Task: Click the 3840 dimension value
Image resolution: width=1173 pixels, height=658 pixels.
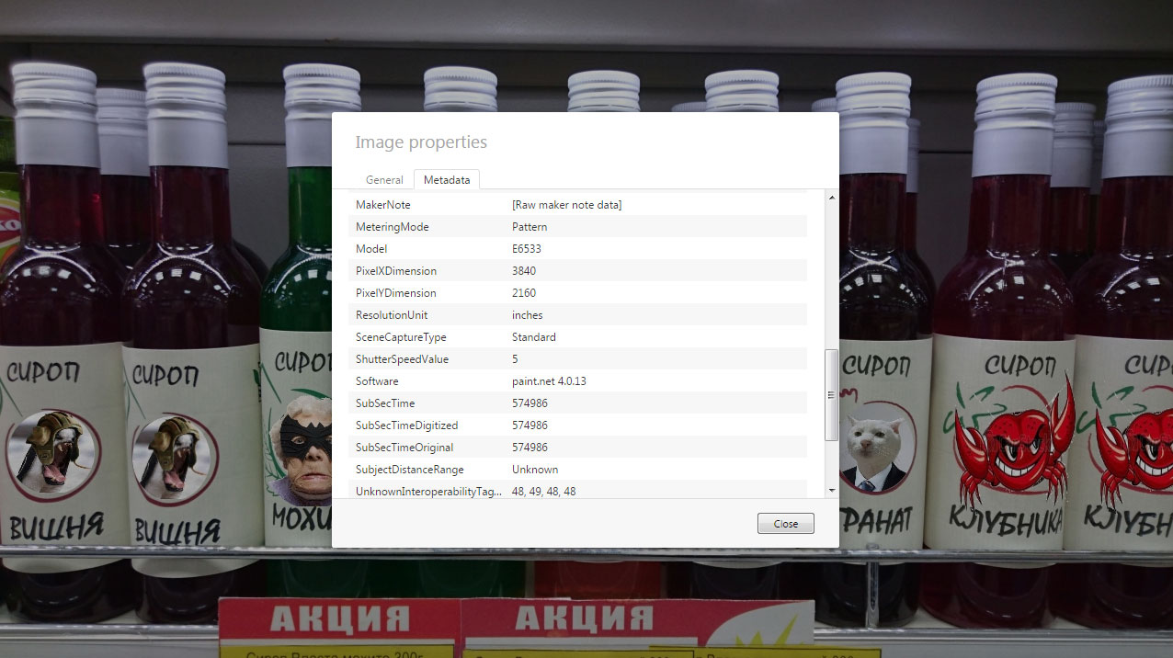Action: pyautogui.click(x=524, y=271)
